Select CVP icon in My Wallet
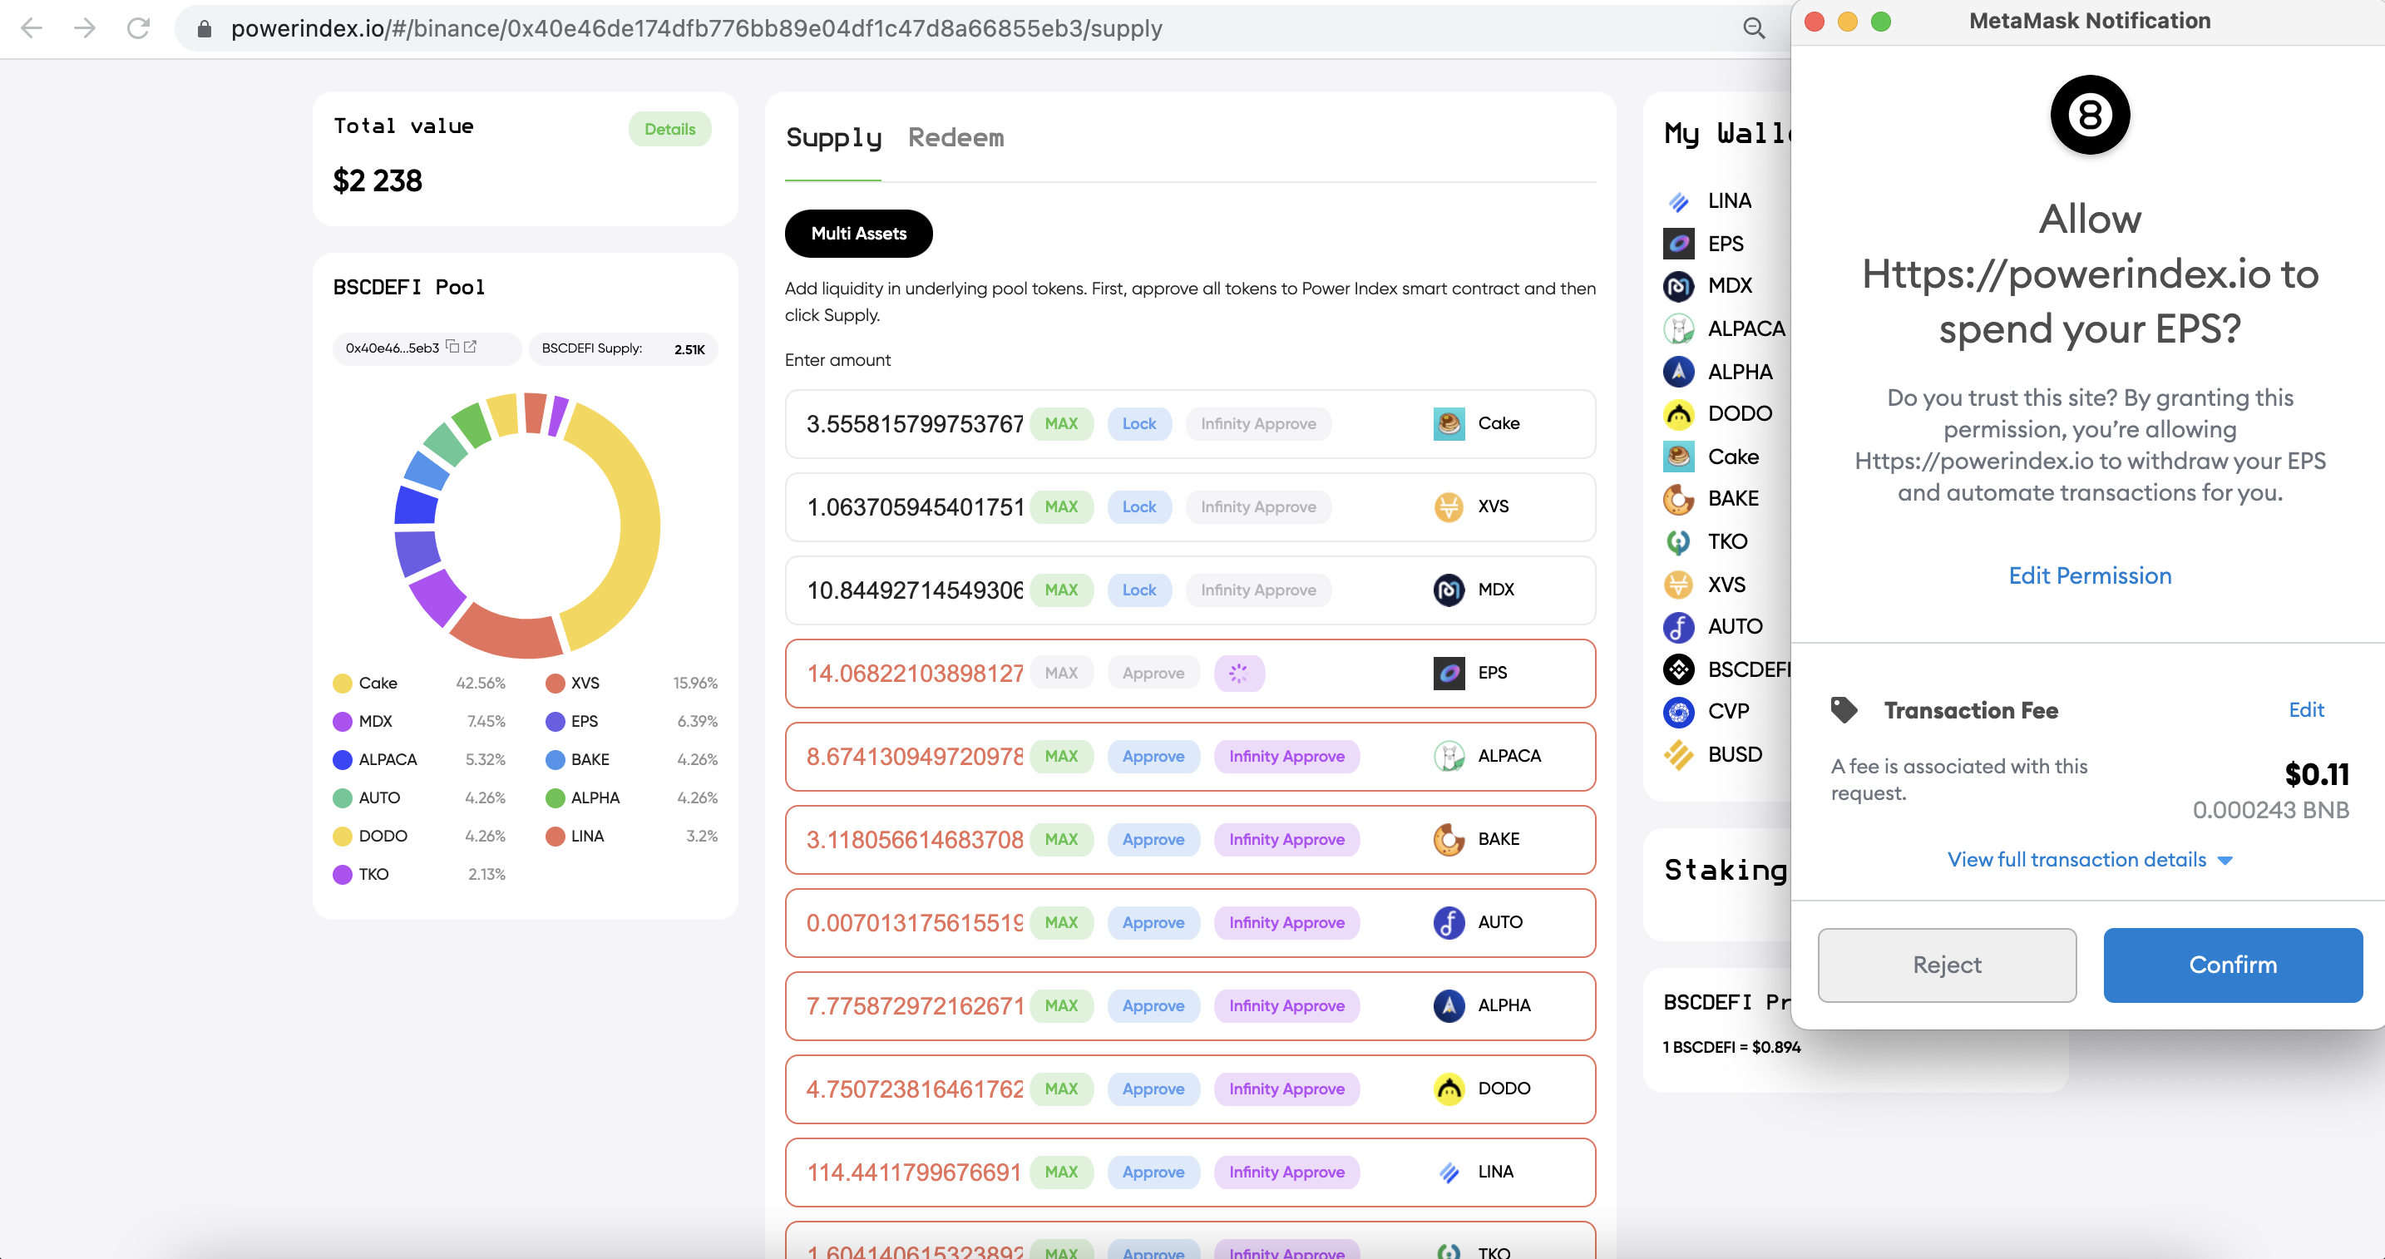2385x1259 pixels. click(1677, 712)
